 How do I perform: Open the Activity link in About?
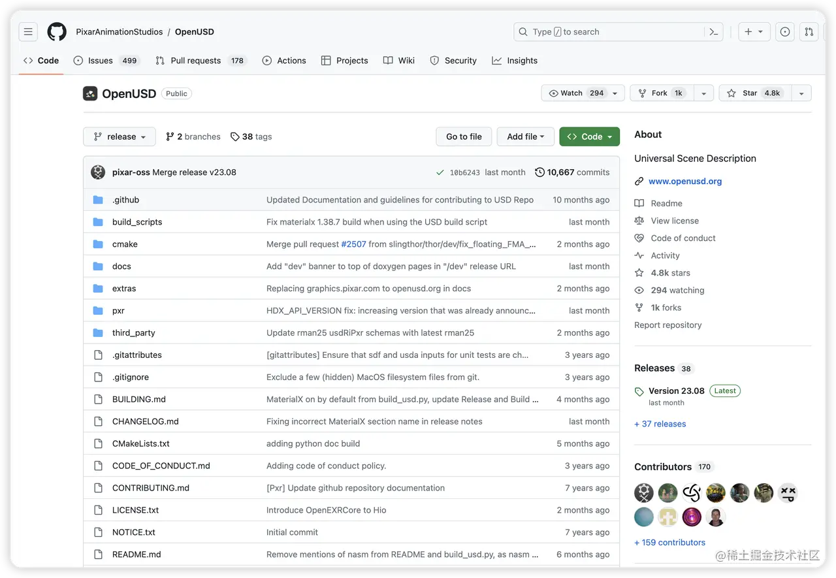click(x=665, y=256)
